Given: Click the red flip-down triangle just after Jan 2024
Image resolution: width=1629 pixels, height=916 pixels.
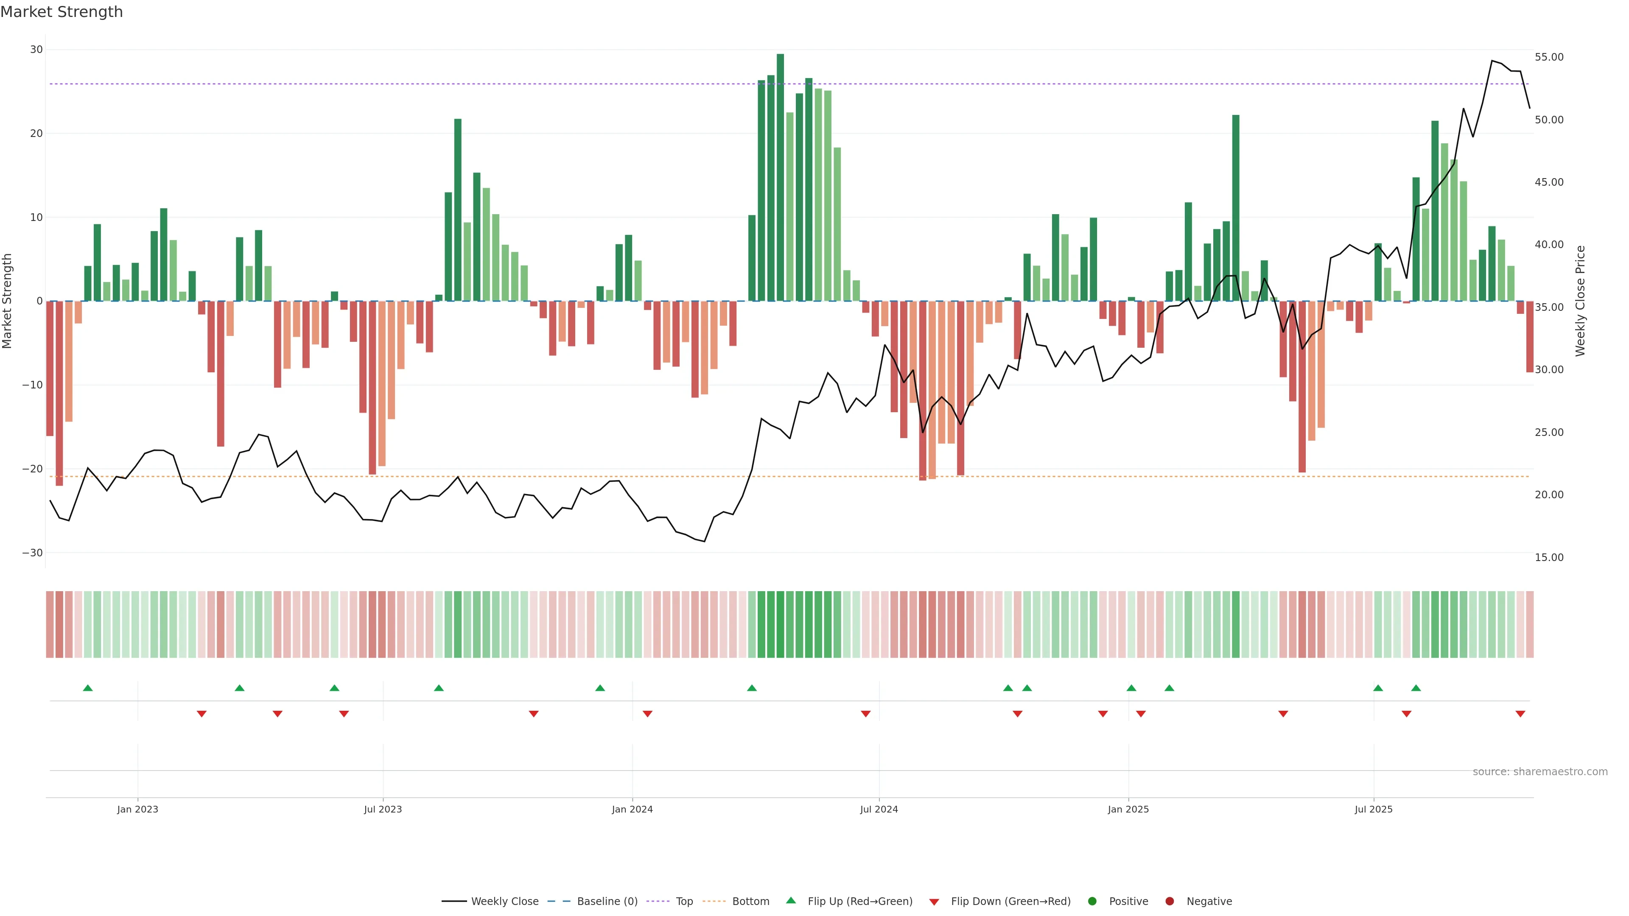Looking at the screenshot, I should coord(647,714).
